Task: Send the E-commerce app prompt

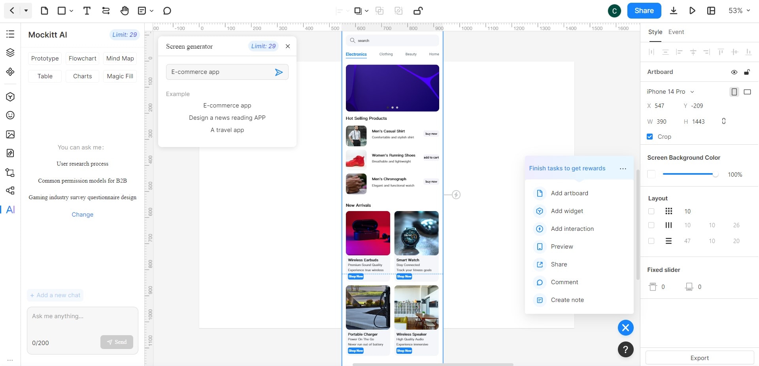Action: coord(279,72)
